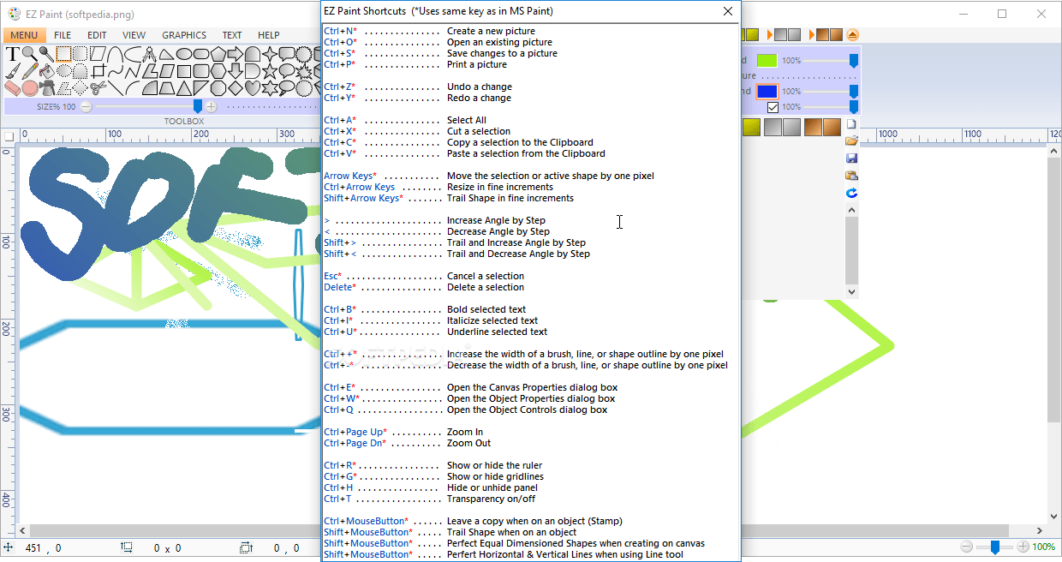The height and width of the screenshot is (562, 1062).
Task: Select the pink Eraser tool
Action: tap(12, 87)
